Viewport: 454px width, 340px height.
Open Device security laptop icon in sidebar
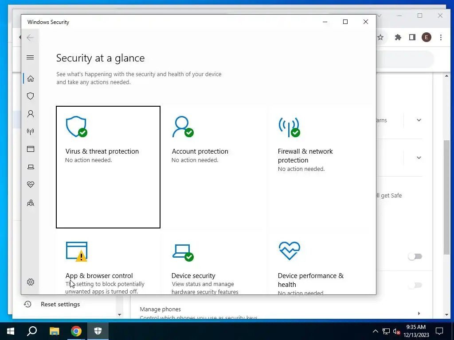coord(31,167)
